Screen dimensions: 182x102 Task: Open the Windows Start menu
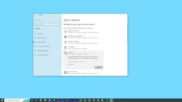2,100
